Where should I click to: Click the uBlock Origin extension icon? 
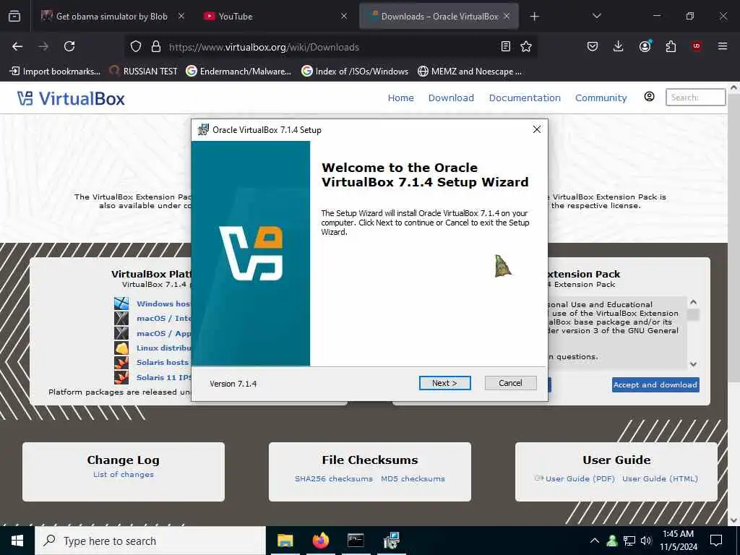click(x=697, y=46)
